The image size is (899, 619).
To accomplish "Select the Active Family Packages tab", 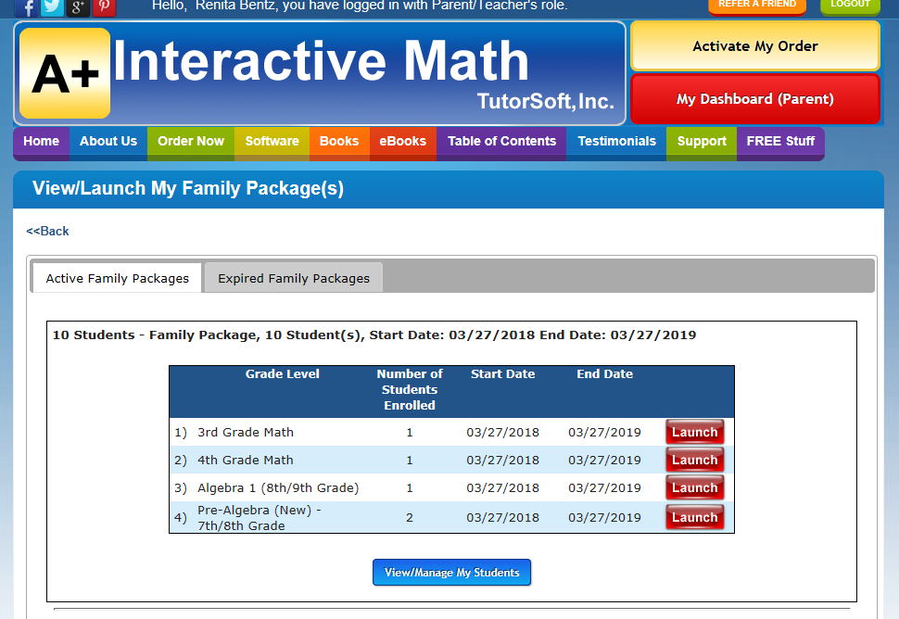I will (117, 277).
